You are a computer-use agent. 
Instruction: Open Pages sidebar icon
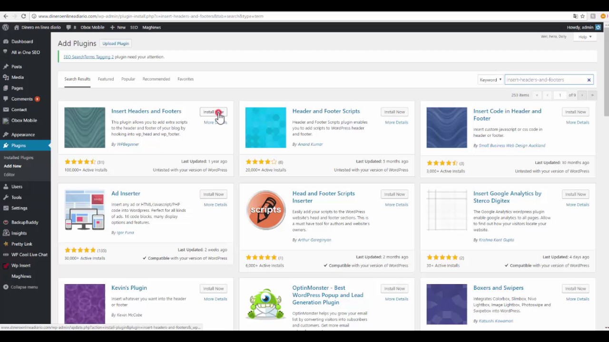click(x=6, y=88)
